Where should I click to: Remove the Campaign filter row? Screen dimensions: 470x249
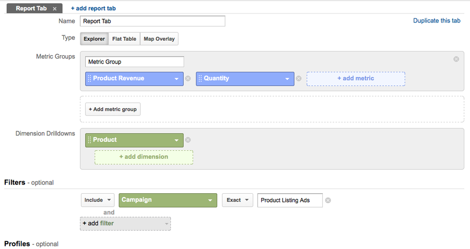328,201
